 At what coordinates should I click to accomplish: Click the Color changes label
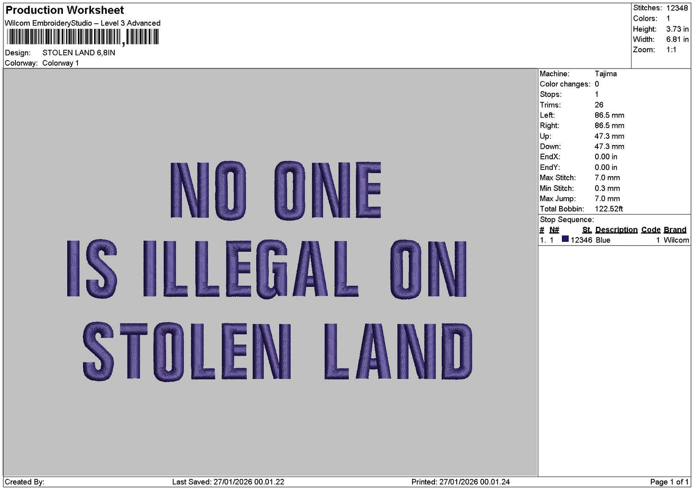(565, 84)
